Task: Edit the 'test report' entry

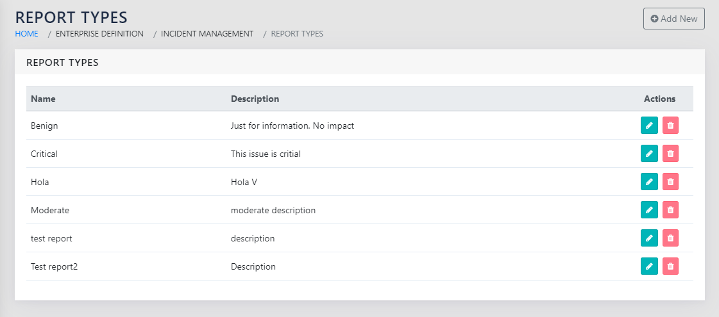Action: [649, 238]
